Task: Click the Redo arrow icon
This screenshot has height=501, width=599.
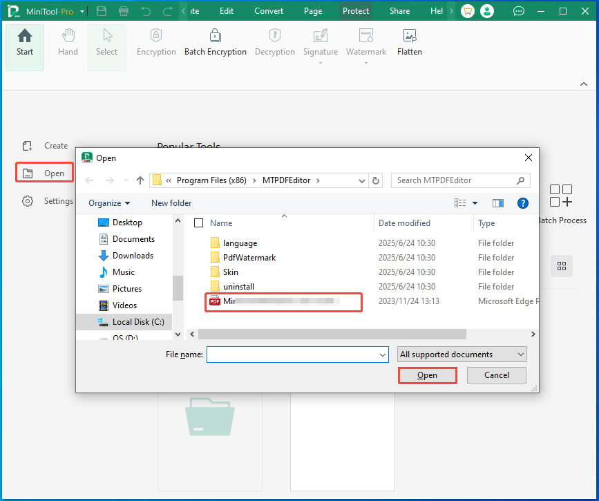Action: coord(168,11)
